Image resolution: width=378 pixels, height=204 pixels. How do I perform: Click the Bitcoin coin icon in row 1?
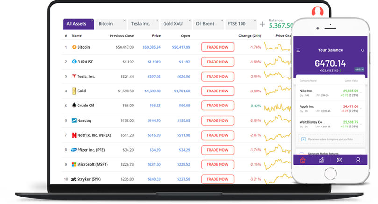point(74,47)
